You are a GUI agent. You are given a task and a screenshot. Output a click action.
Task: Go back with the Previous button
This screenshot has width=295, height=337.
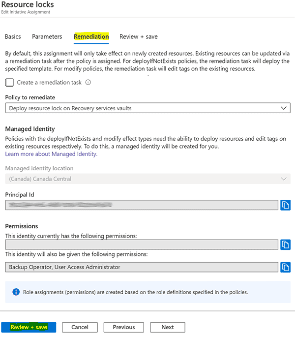pos(124,327)
